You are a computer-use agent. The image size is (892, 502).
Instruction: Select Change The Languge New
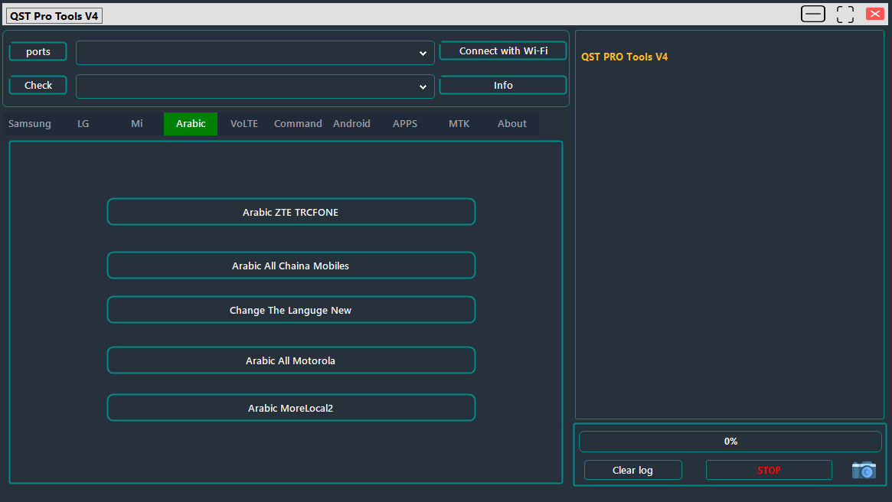tap(291, 310)
